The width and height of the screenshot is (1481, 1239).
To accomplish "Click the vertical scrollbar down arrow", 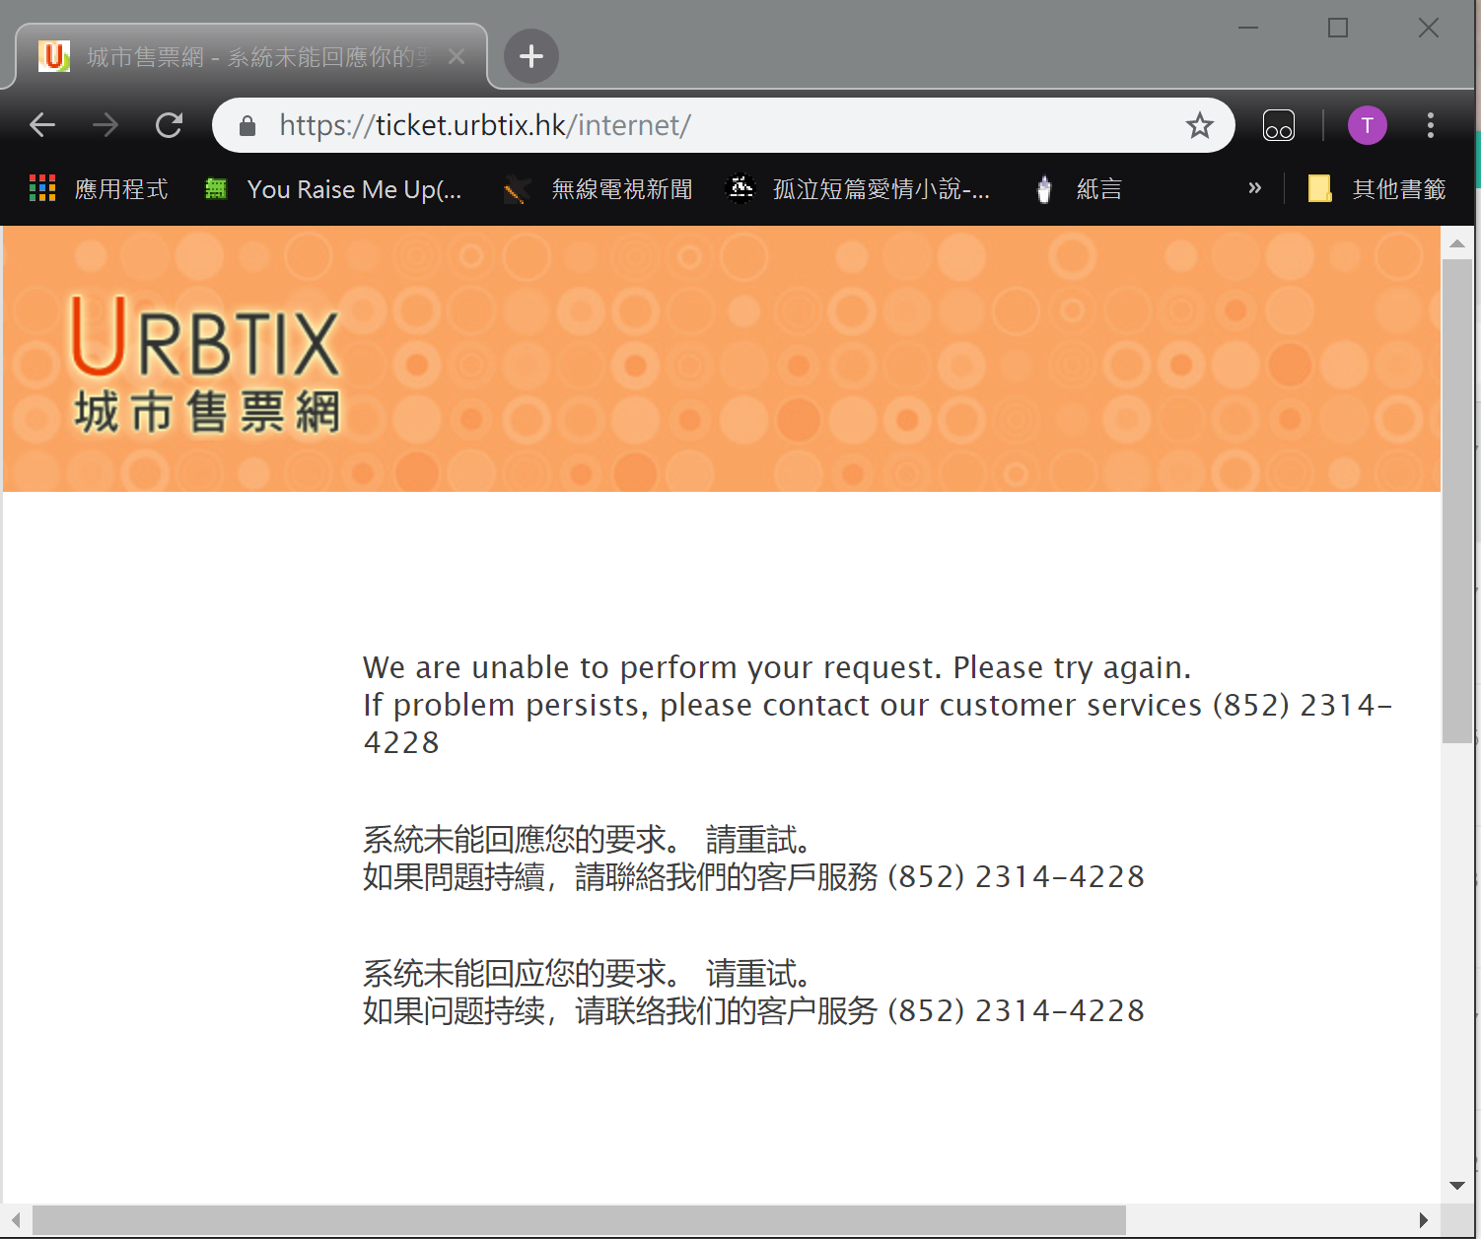I will point(1457,1186).
